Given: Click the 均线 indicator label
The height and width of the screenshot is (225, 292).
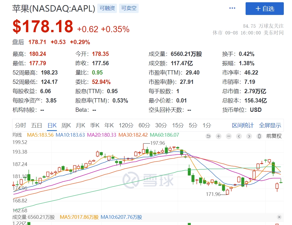Looking at the screenshot, I should (17, 135).
